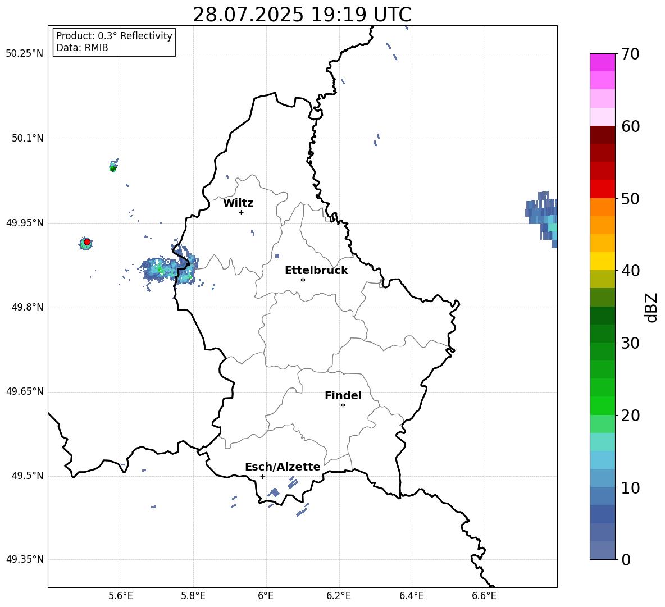Pick the bright red band just above 50 dBZ
This screenshot has width=665, height=607.
pos(602,189)
